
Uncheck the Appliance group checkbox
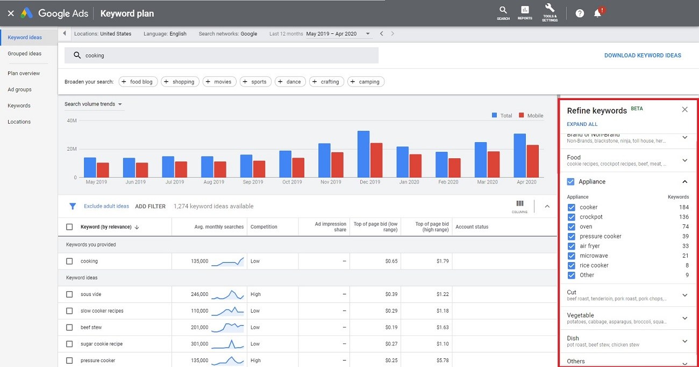click(571, 182)
